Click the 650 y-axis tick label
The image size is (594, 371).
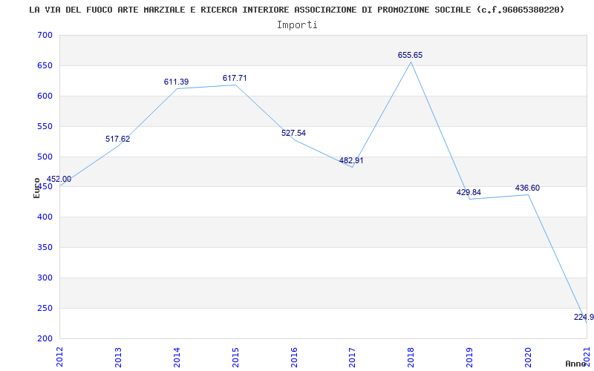point(45,66)
